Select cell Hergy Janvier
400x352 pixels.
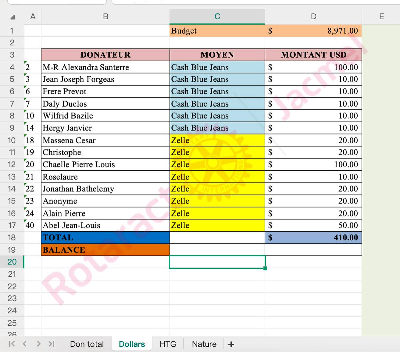point(105,128)
